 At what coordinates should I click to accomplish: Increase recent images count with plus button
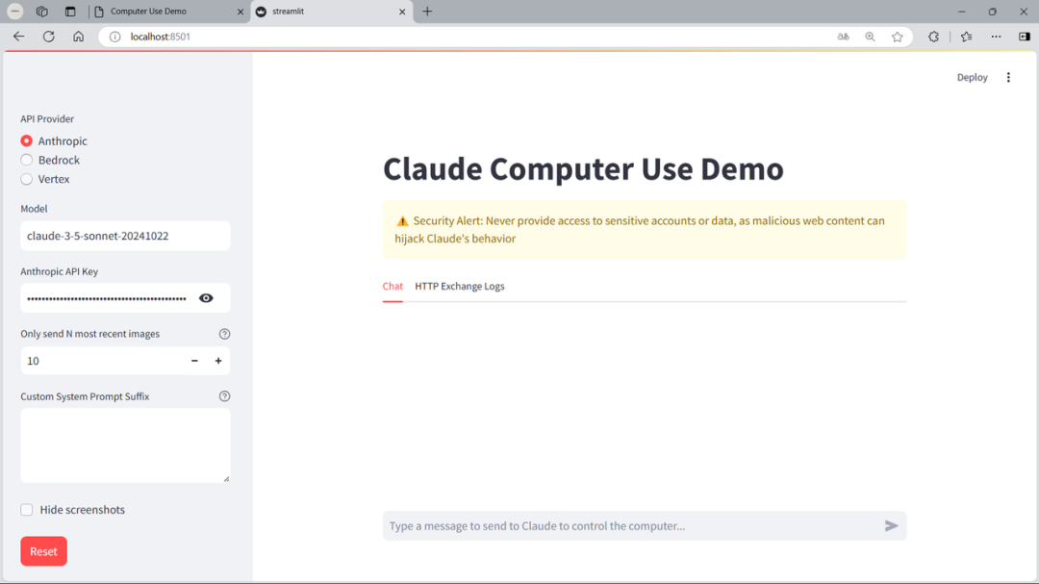click(218, 361)
